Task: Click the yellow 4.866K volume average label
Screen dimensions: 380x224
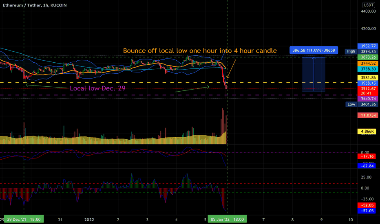Action: tap(367, 132)
